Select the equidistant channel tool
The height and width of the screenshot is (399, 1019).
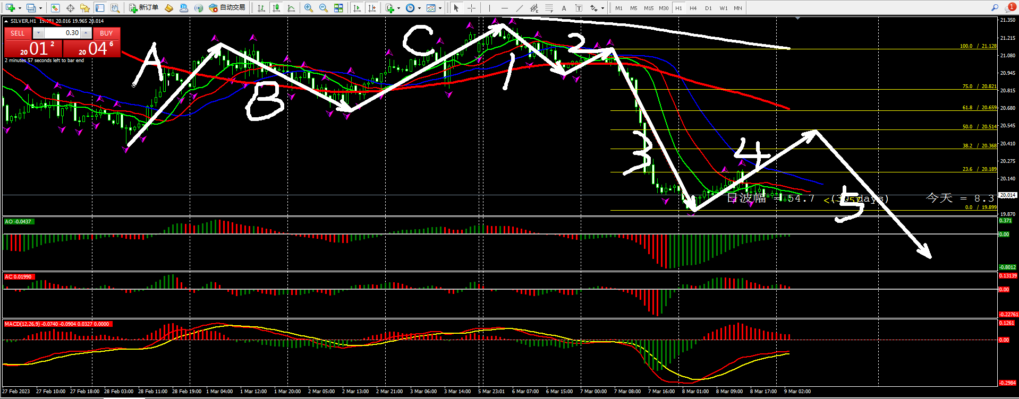pyautogui.click(x=534, y=8)
